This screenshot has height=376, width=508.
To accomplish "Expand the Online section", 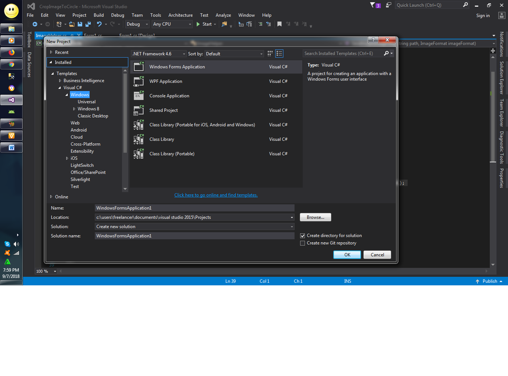I will point(51,197).
